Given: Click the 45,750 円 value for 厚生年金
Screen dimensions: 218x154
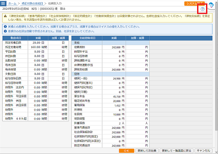Looking at the screenshot, I should tap(119, 97).
